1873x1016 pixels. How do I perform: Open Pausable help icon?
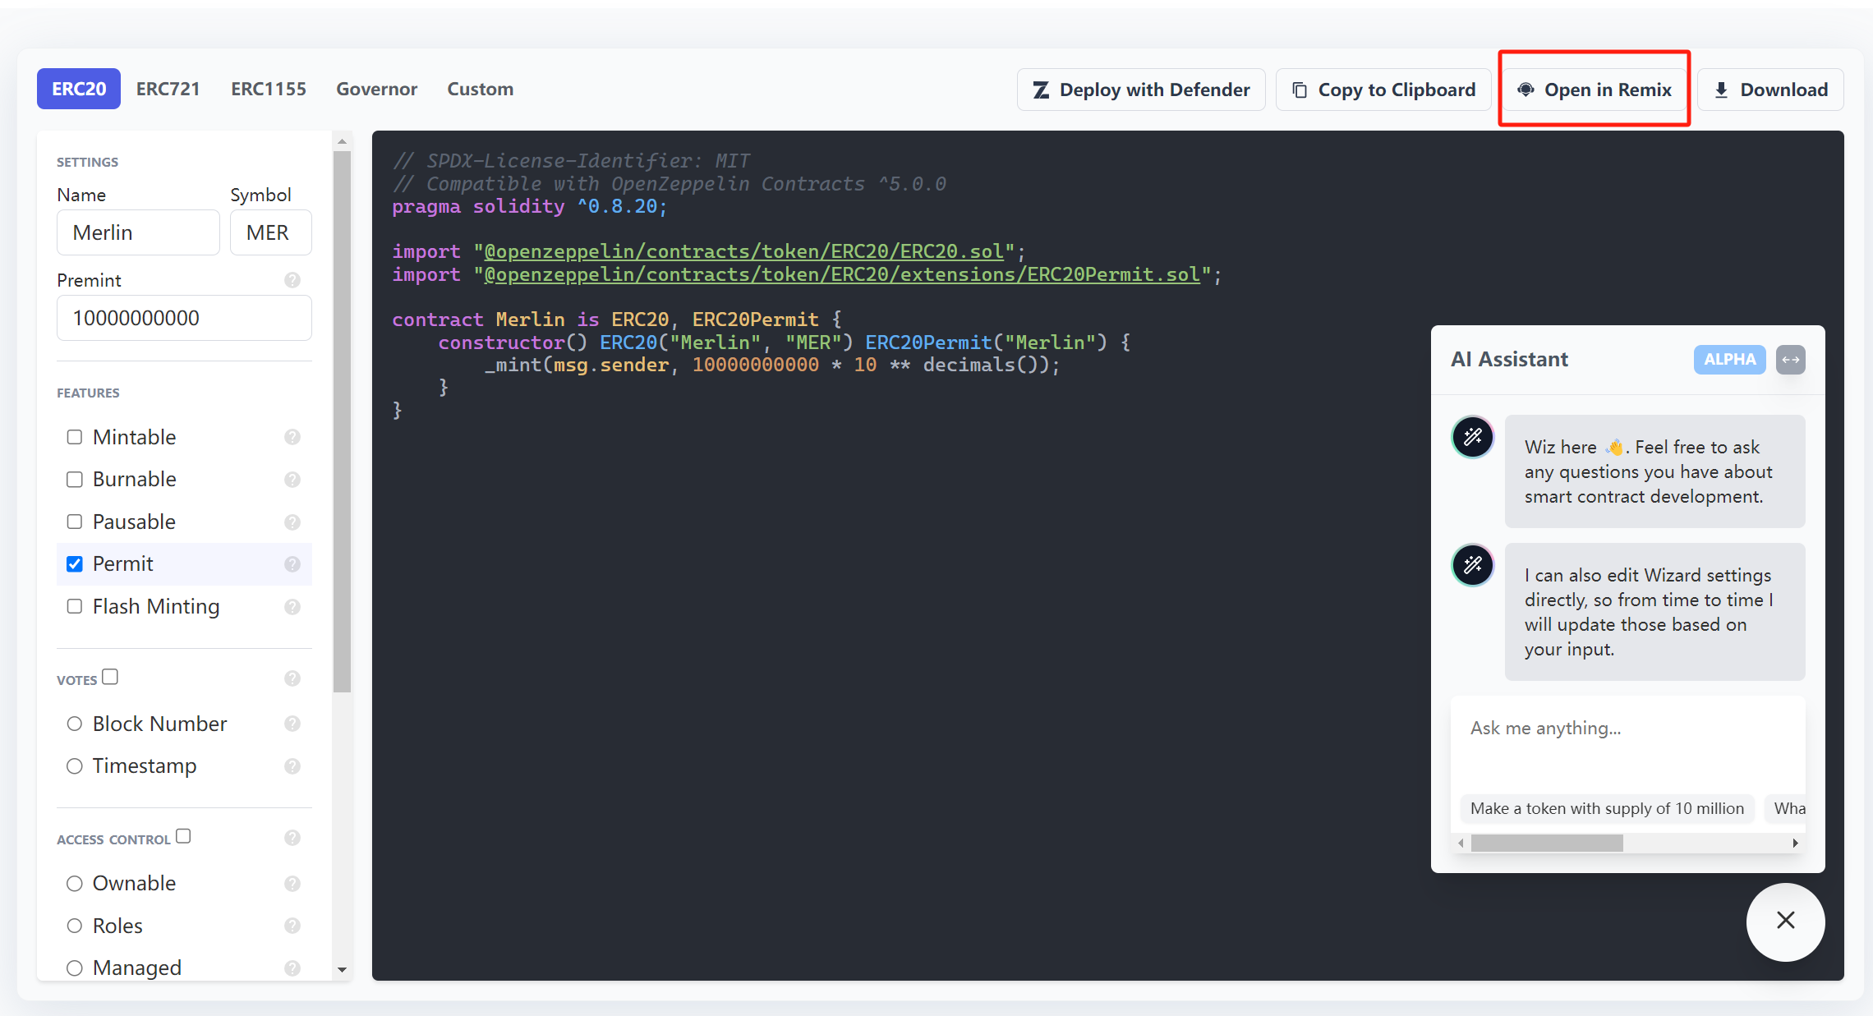pos(292,522)
